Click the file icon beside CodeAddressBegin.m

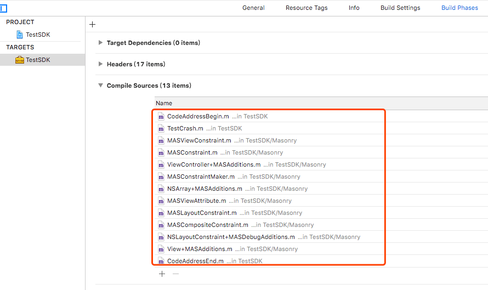point(161,117)
